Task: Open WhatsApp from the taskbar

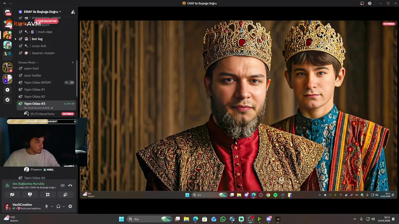Action: click(223, 219)
